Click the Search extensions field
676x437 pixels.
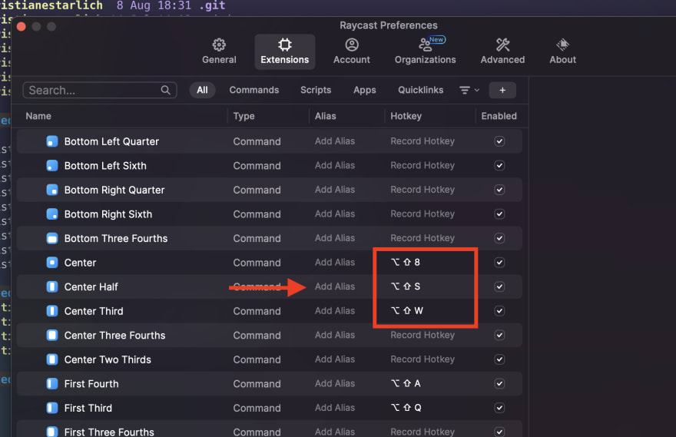[100, 90]
